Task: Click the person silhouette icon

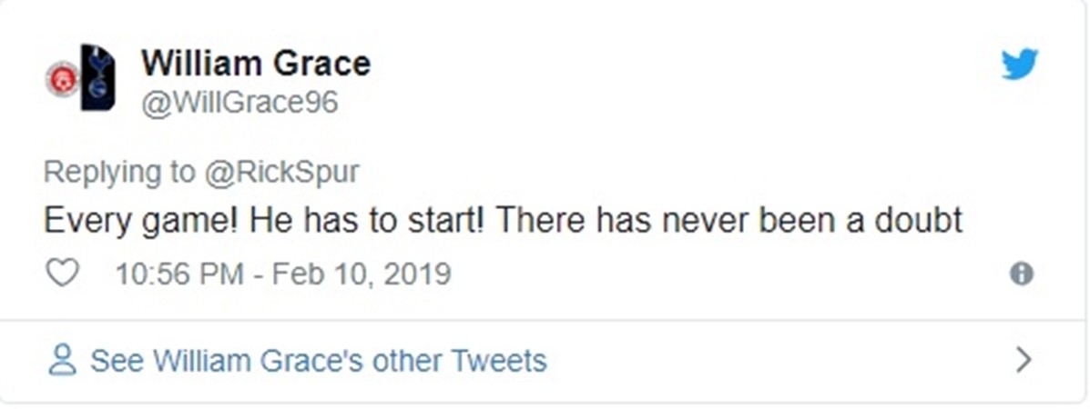Action: [x=62, y=360]
